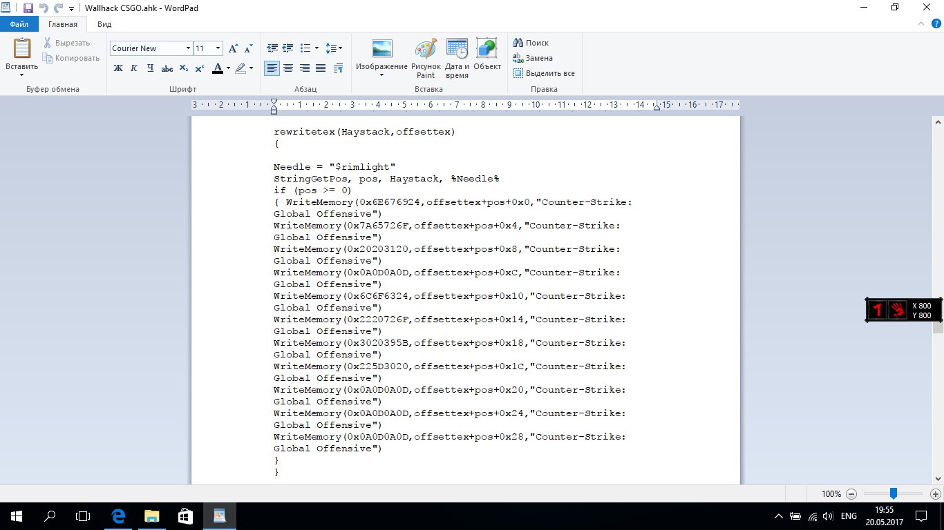
Task: Toggle bold (Ж) formatting
Action: [117, 68]
